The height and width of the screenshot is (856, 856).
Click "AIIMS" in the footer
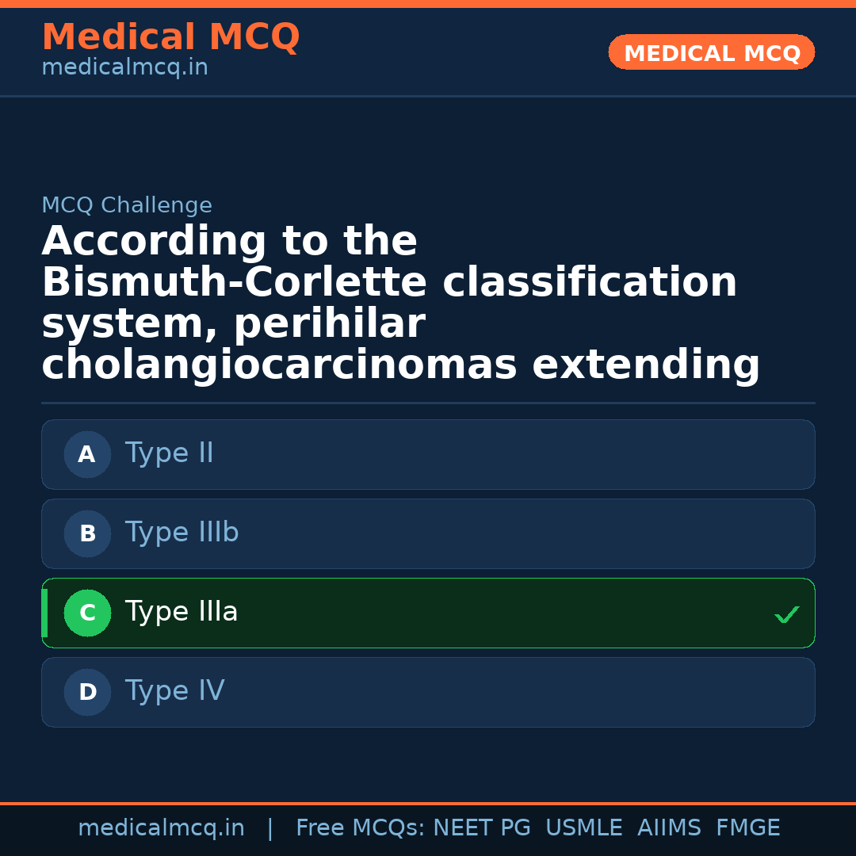[669, 828]
